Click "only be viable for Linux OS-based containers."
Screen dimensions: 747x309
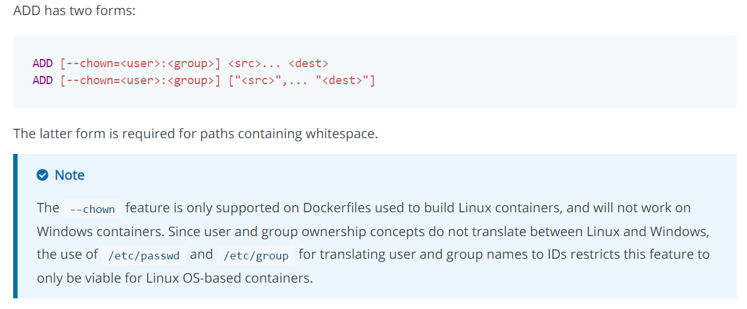tap(175, 278)
